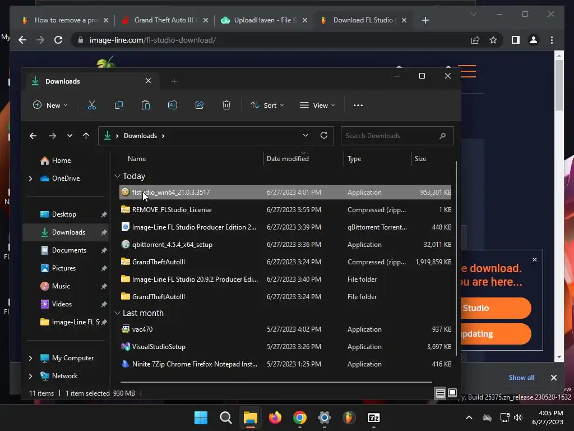574x431 pixels.
Task: Open a new Chrome tab
Action: (425, 20)
